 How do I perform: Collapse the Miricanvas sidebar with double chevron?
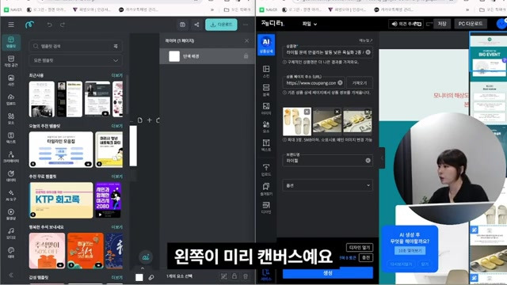point(11,275)
